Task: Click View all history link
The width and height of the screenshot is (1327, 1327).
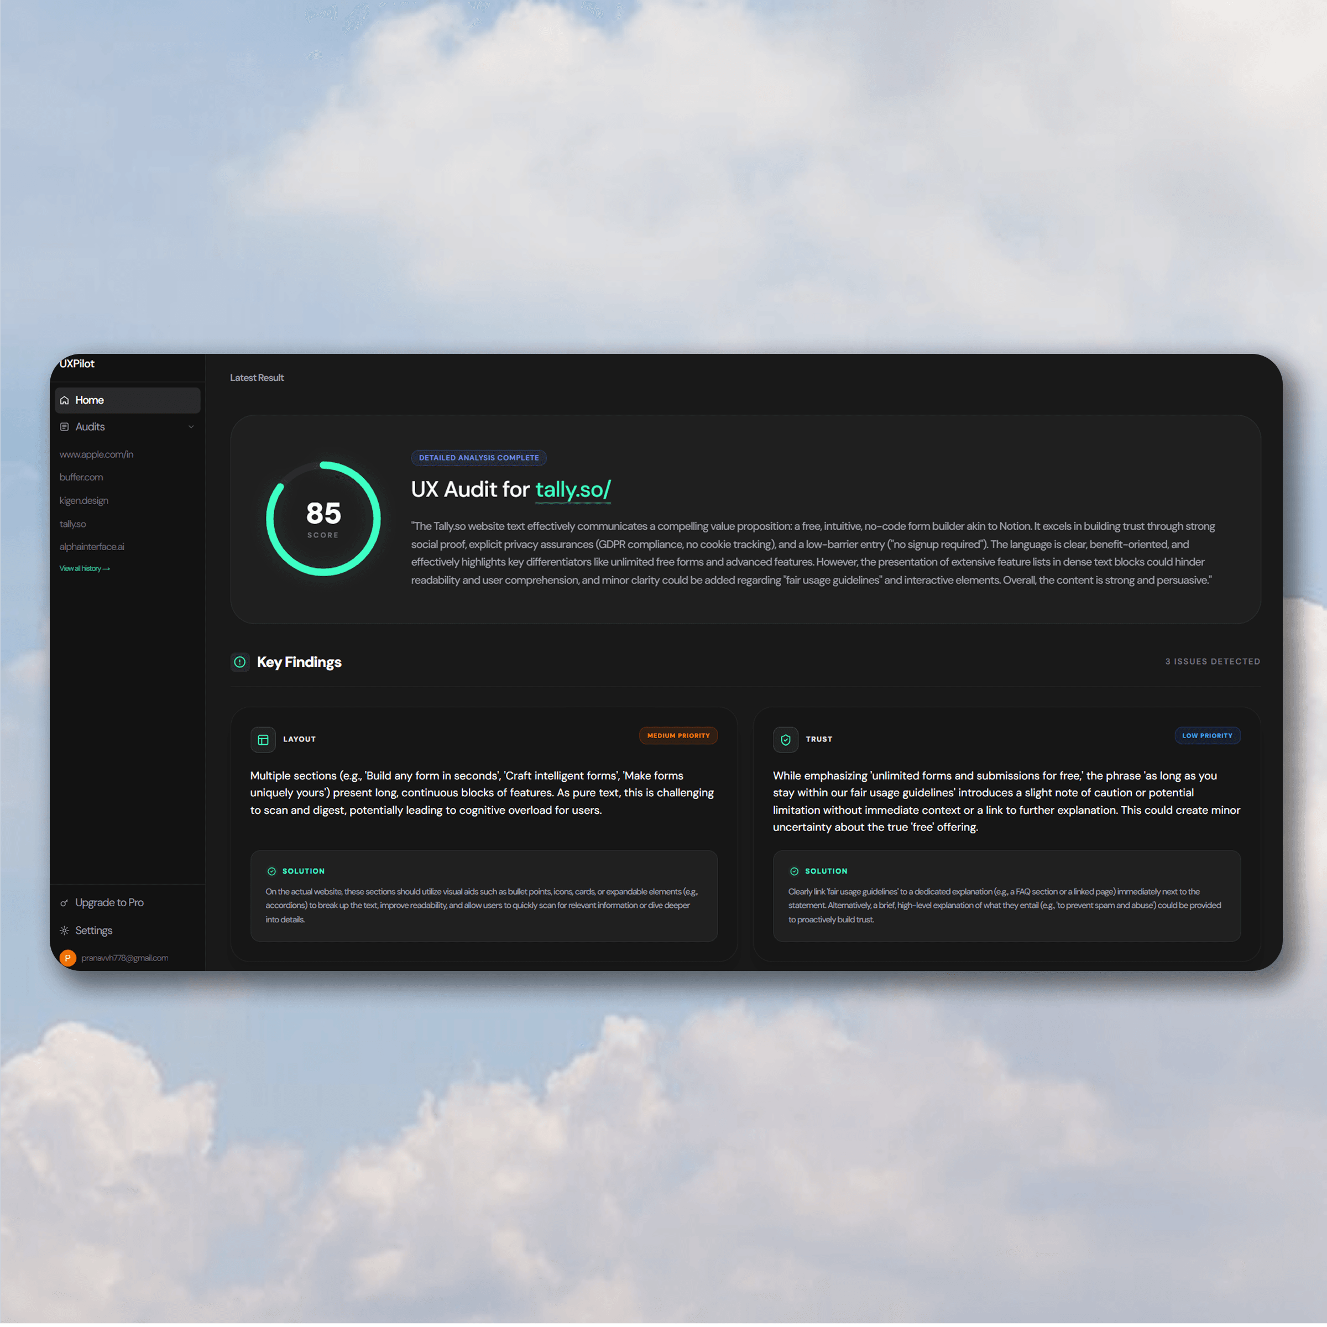Action: (x=85, y=569)
